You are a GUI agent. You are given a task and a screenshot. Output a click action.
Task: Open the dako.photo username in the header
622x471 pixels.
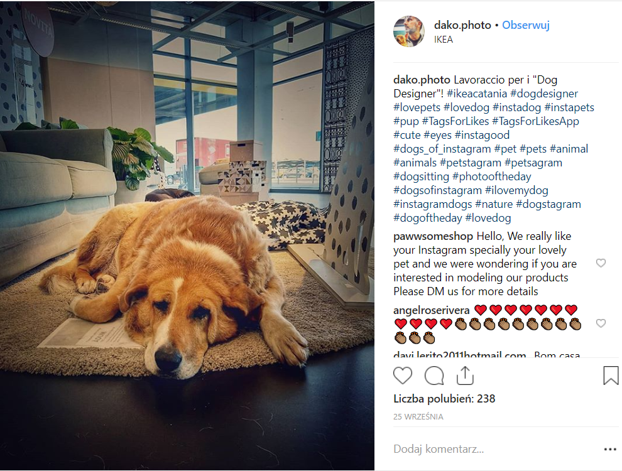462,25
